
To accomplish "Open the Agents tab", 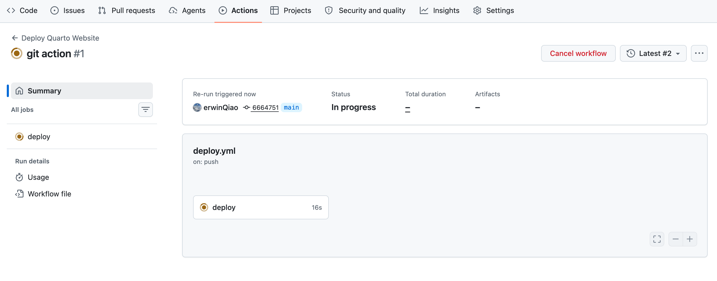I will 187,11.
